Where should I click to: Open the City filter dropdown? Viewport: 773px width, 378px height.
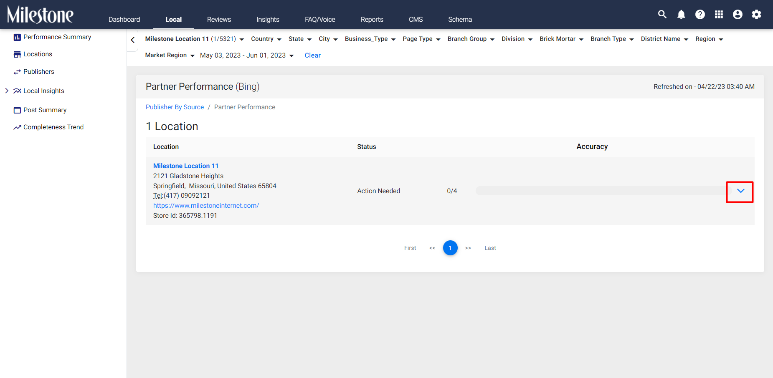(x=328, y=39)
